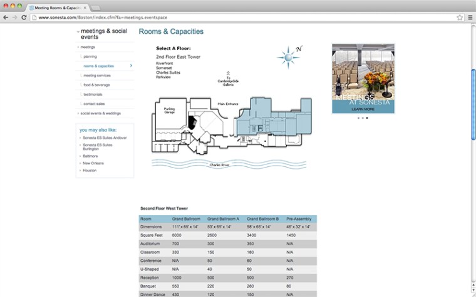Open the testimonials sidebar link
476x297 pixels.
coord(93,94)
